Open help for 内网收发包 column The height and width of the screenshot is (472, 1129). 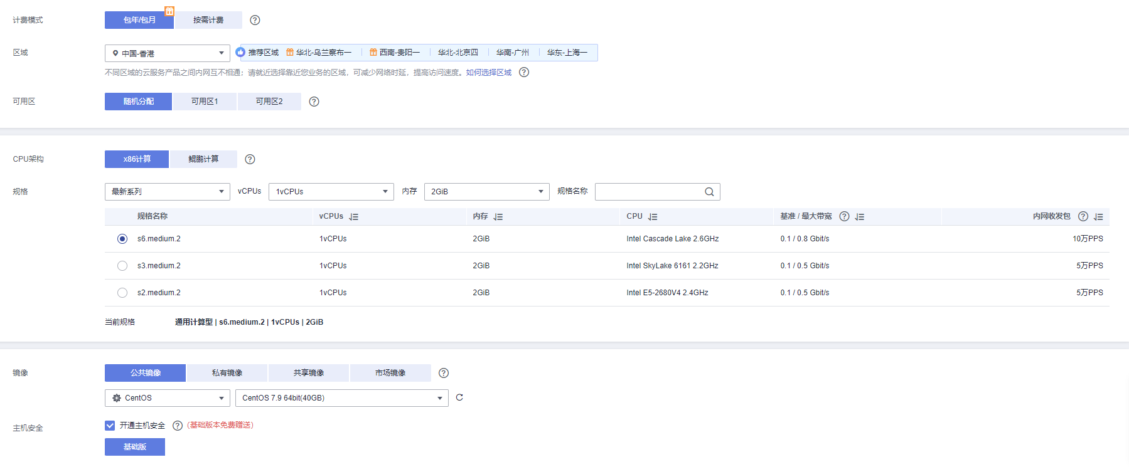point(1083,216)
